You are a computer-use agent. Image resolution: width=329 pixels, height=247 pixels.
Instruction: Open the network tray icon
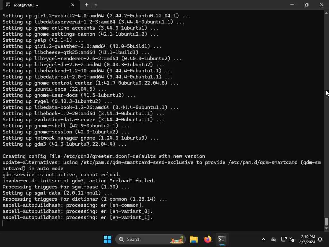(x=284, y=239)
